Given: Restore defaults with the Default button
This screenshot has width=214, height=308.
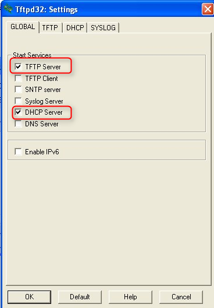Looking at the screenshot, I should pyautogui.click(x=80, y=297).
